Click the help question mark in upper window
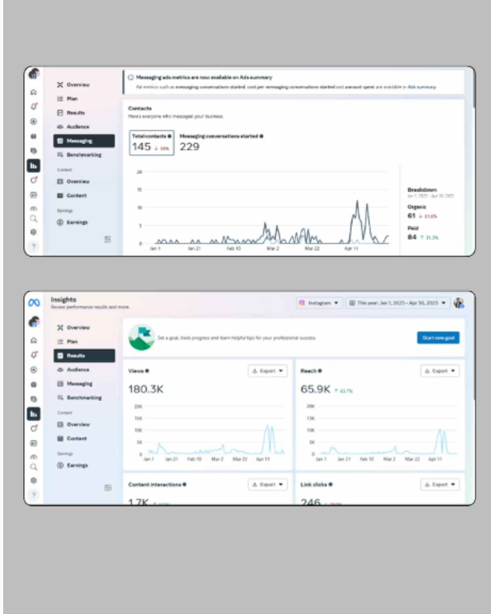The height and width of the screenshot is (614, 491). tap(34, 247)
